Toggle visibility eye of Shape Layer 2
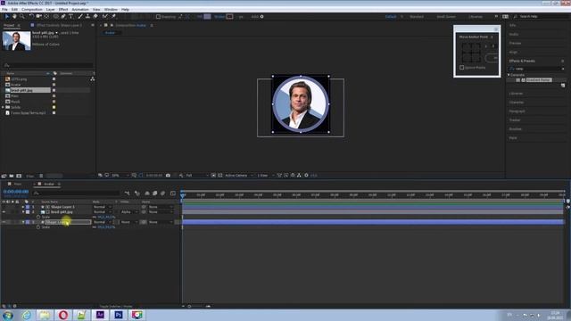 coord(4,222)
